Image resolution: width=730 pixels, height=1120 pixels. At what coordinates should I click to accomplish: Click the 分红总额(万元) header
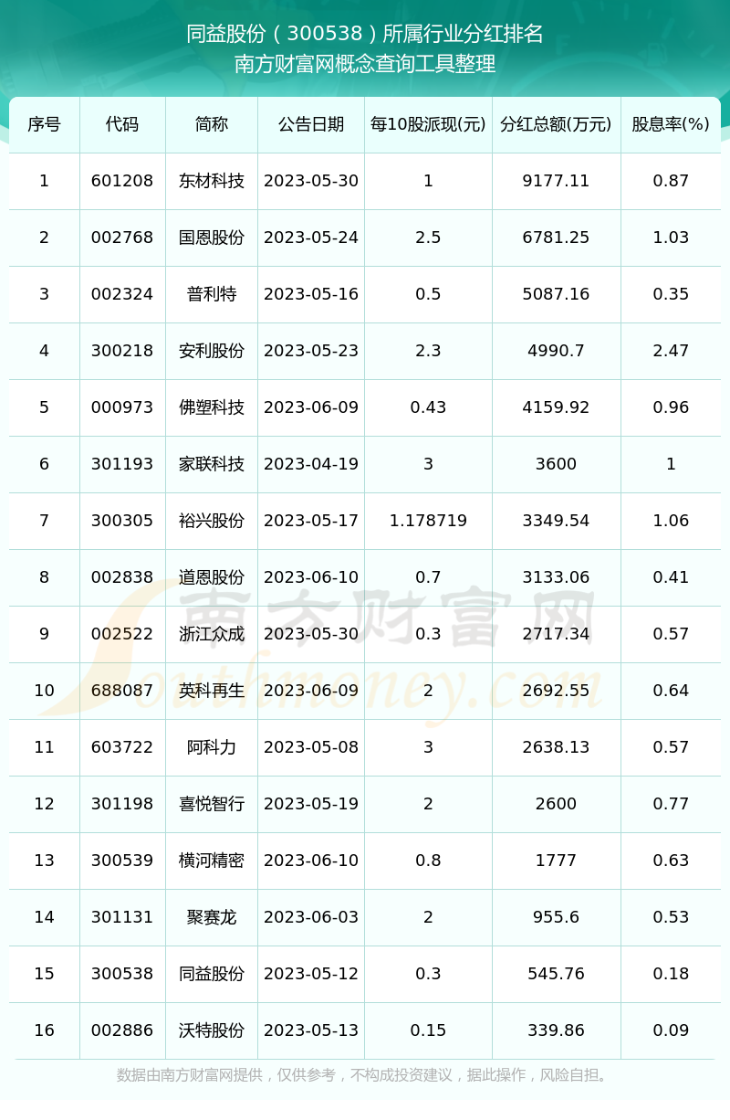(556, 125)
